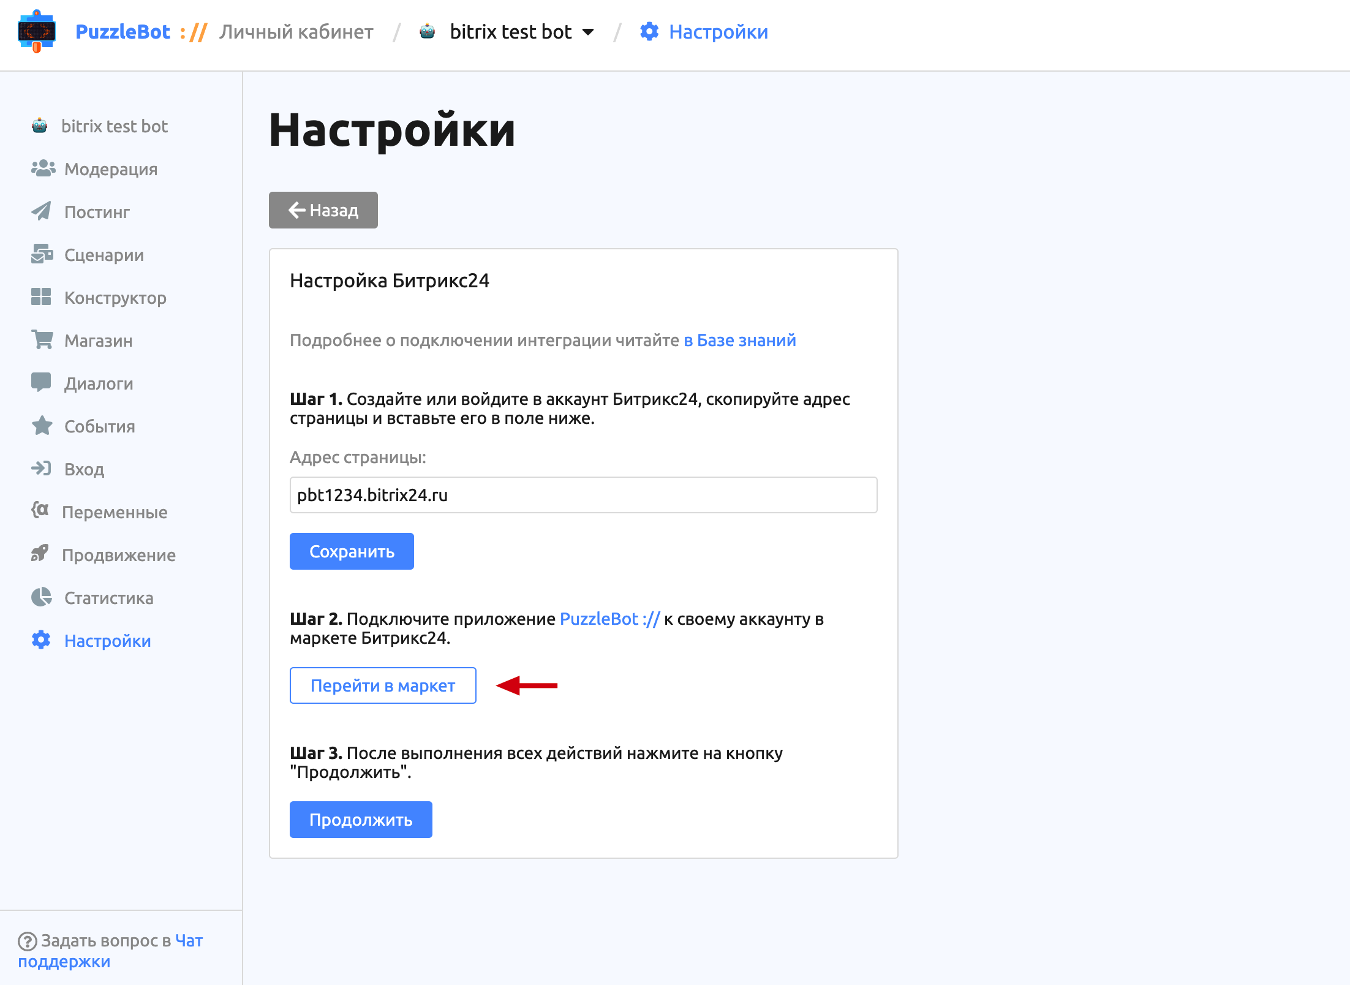Click the Вход login arrow icon
The image size is (1350, 985).
(41, 469)
